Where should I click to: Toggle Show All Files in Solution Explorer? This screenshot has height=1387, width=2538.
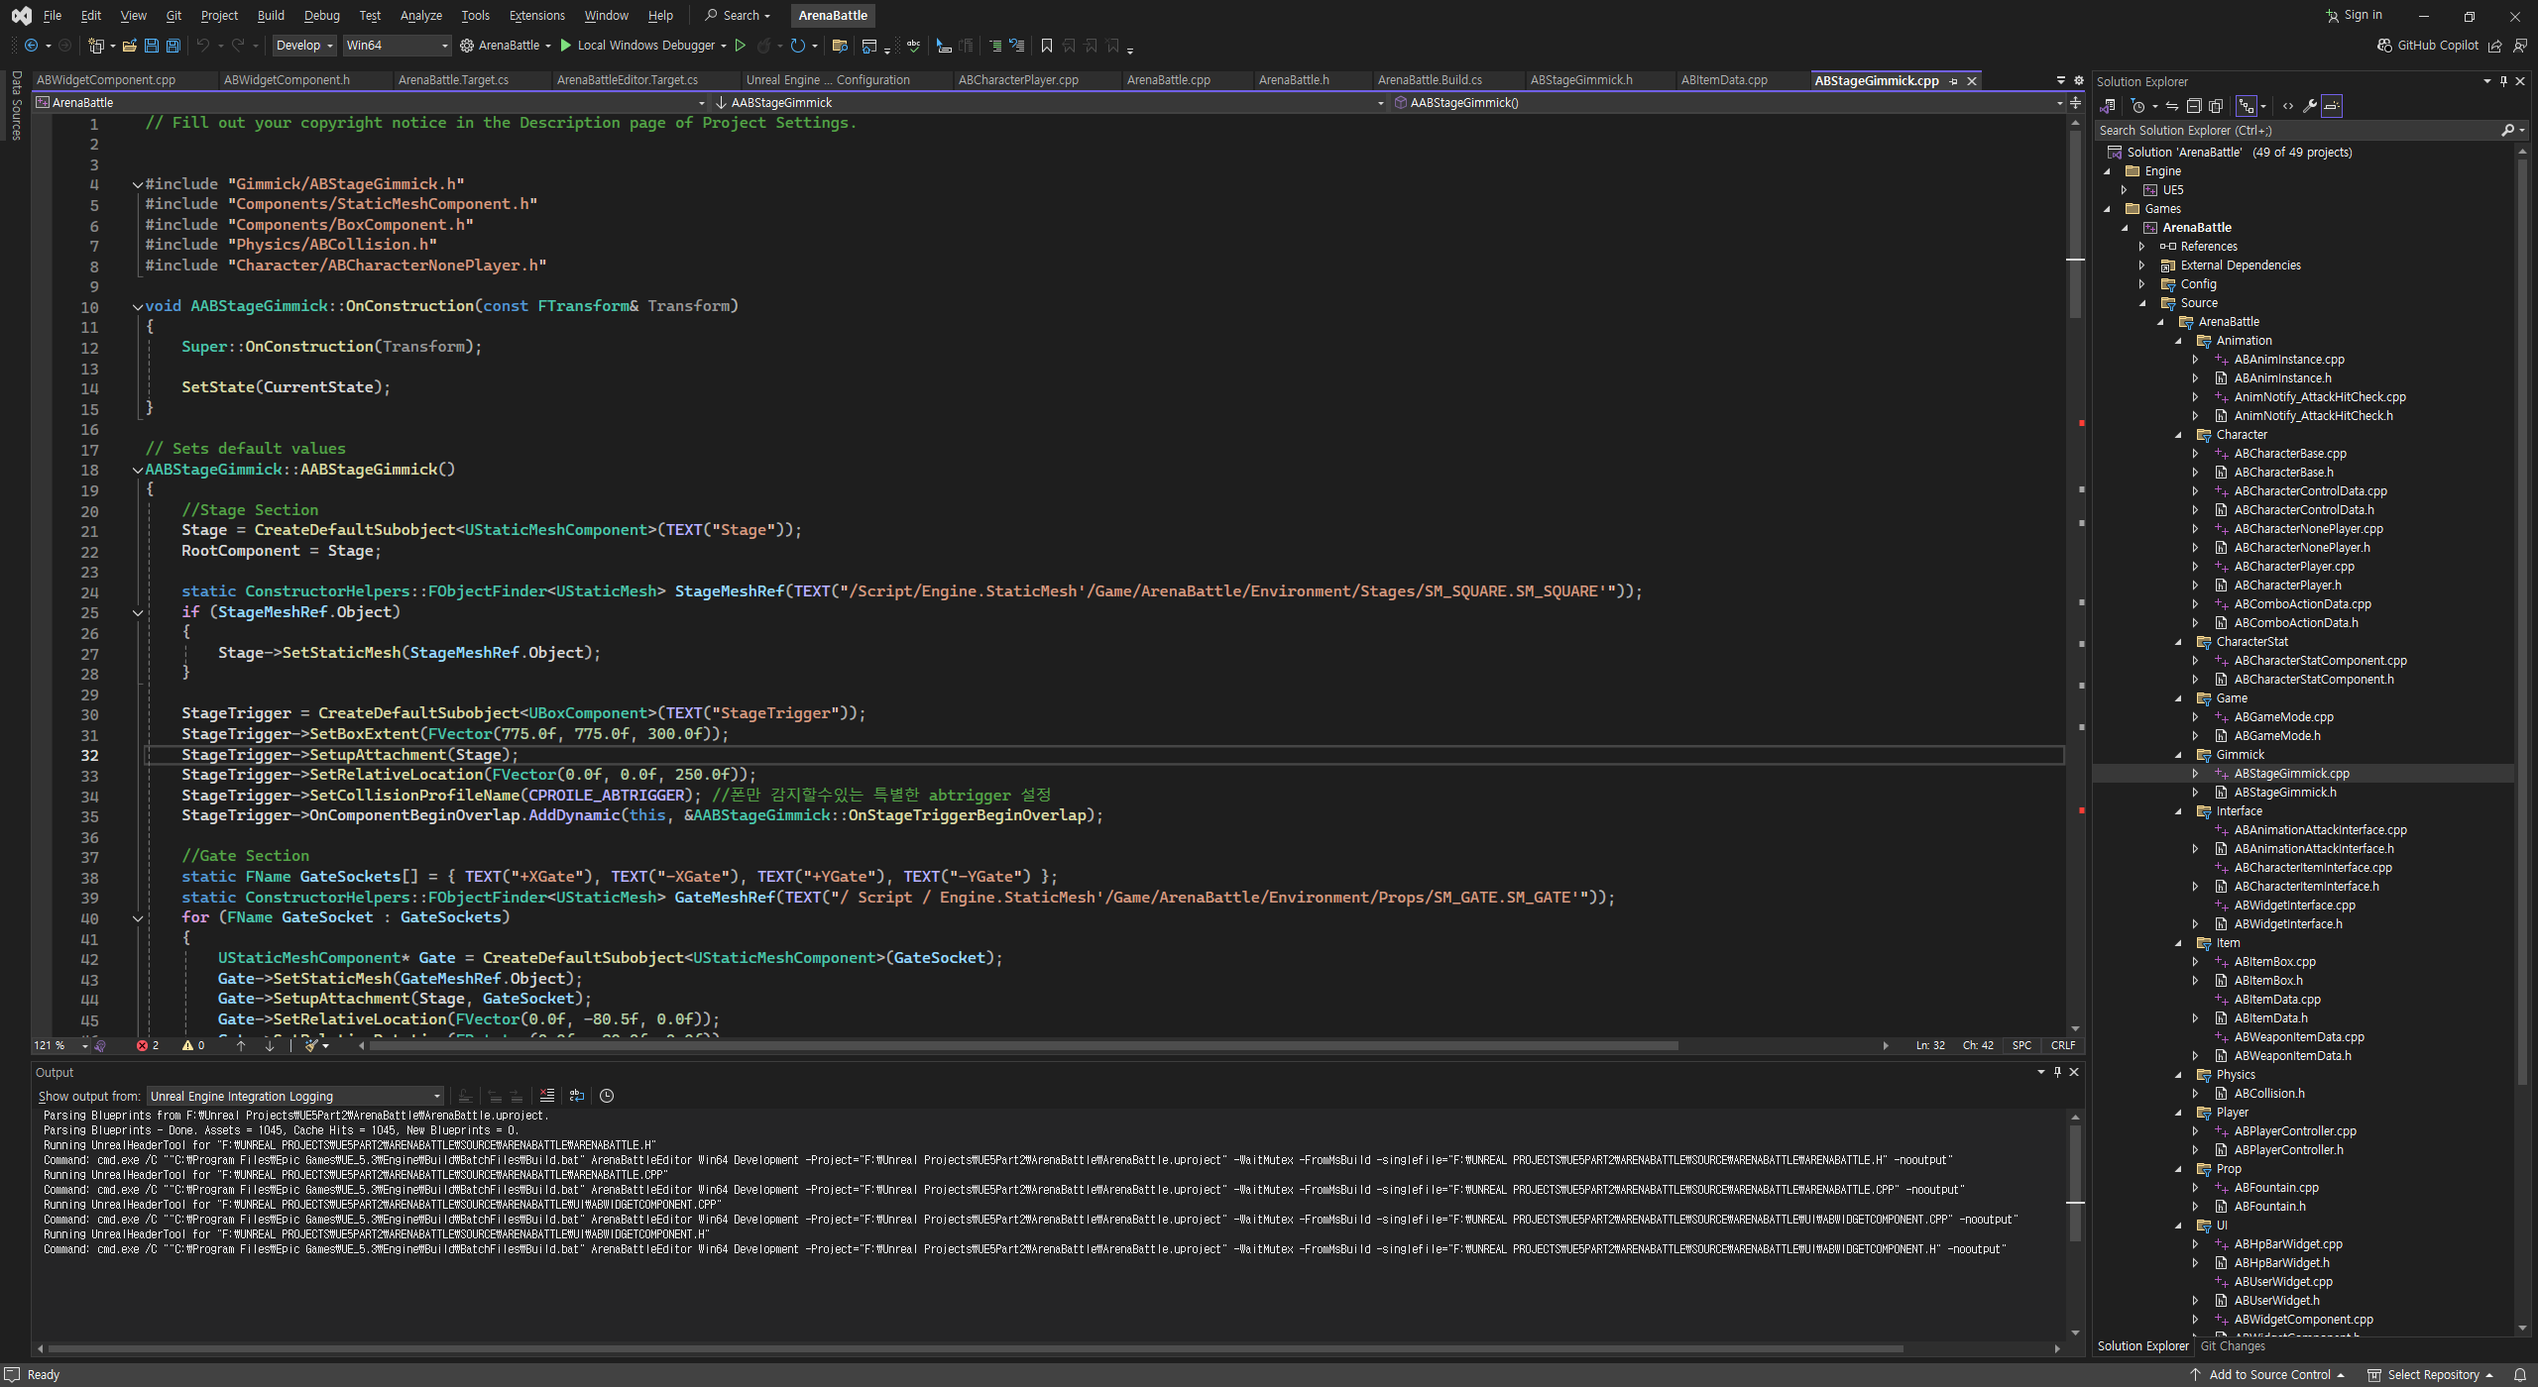(x=2216, y=106)
